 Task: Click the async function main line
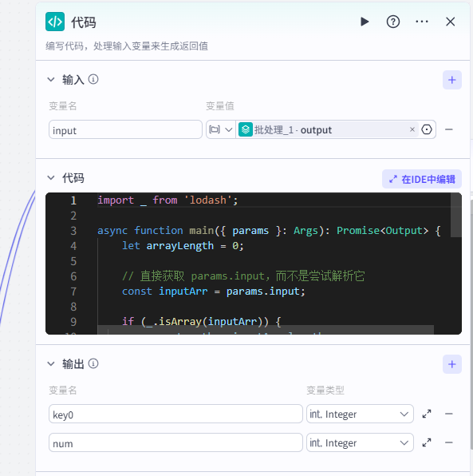coord(269,231)
